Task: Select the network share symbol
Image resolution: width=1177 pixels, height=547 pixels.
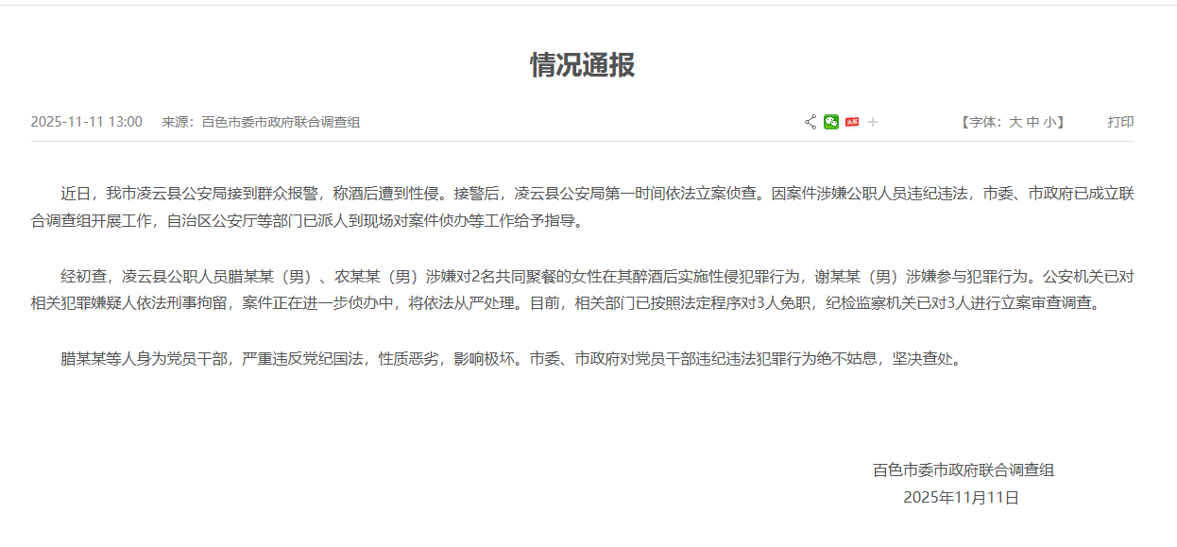Action: click(810, 121)
